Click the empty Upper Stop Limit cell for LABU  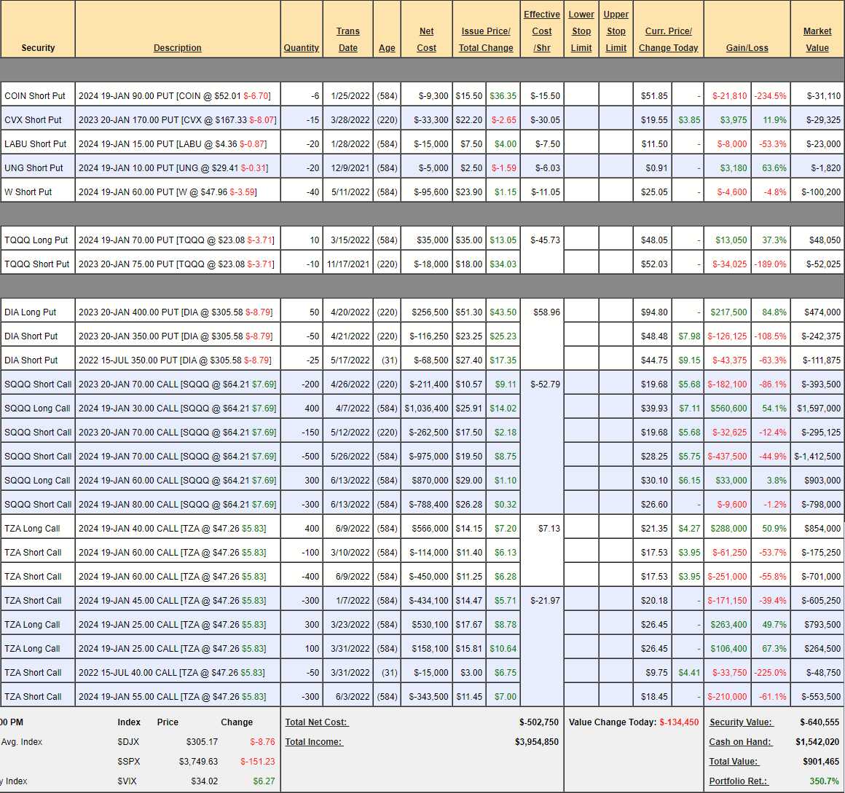pos(616,144)
